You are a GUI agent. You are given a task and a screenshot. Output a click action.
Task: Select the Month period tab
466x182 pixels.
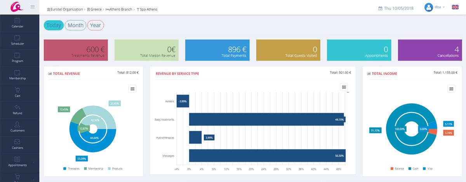click(x=75, y=25)
